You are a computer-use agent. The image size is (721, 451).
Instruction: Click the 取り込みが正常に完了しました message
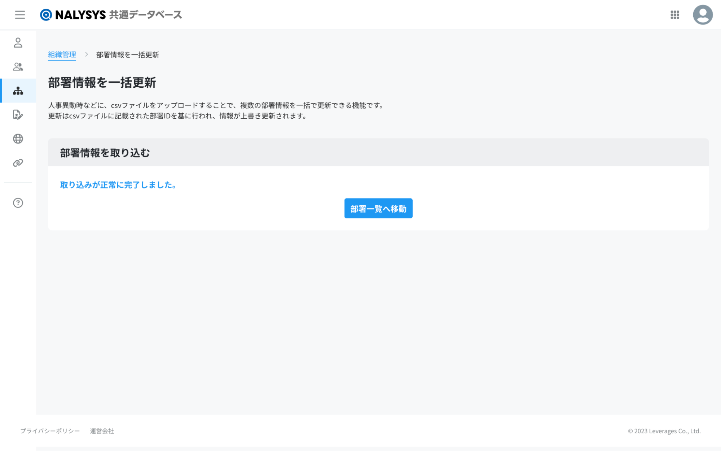pos(118,185)
